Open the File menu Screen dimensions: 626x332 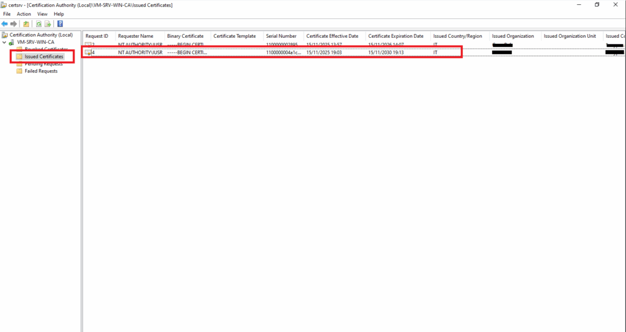coord(7,14)
